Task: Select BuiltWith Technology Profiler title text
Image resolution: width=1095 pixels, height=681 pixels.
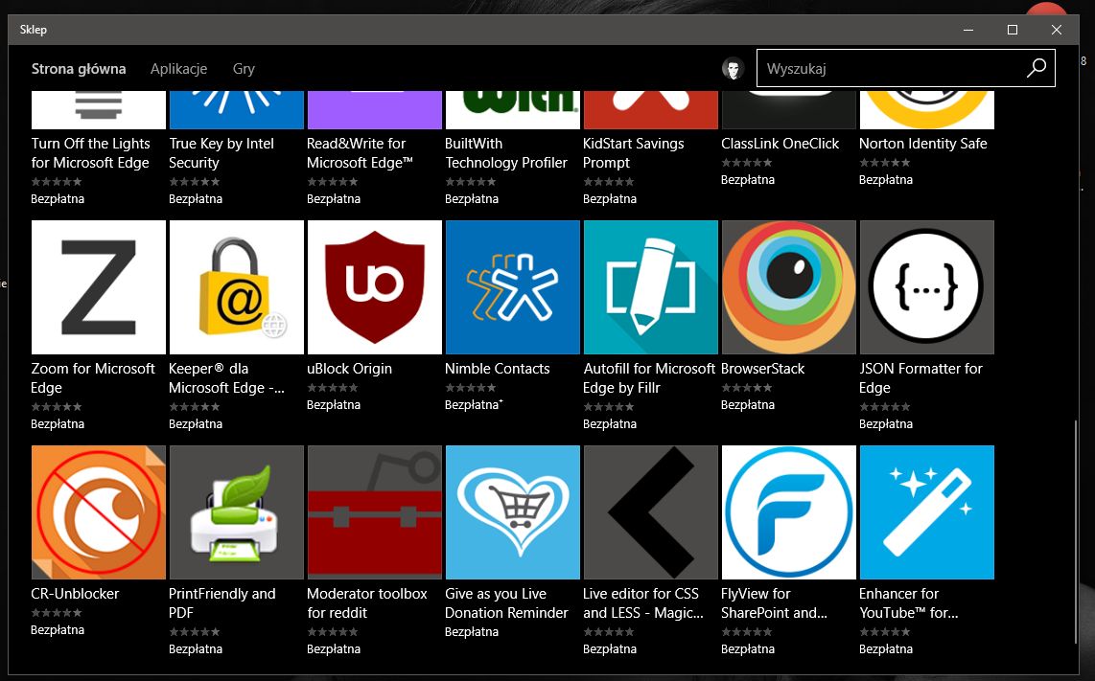Action: 506,153
